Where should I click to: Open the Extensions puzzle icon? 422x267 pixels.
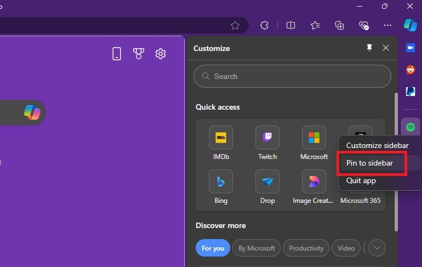264,25
